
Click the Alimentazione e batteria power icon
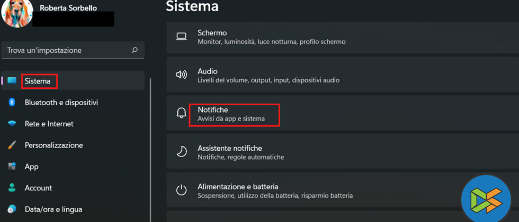tap(182, 190)
